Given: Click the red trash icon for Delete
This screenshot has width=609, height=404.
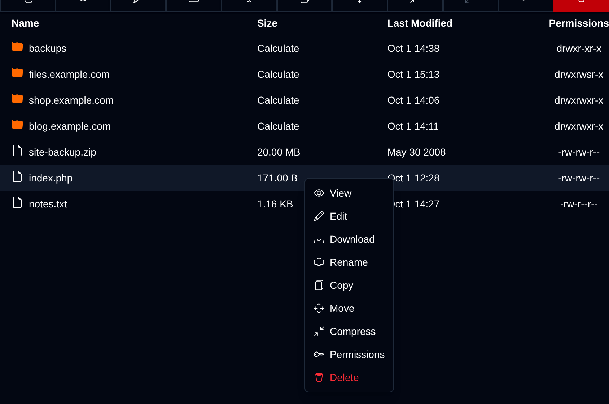Looking at the screenshot, I should [x=319, y=377].
